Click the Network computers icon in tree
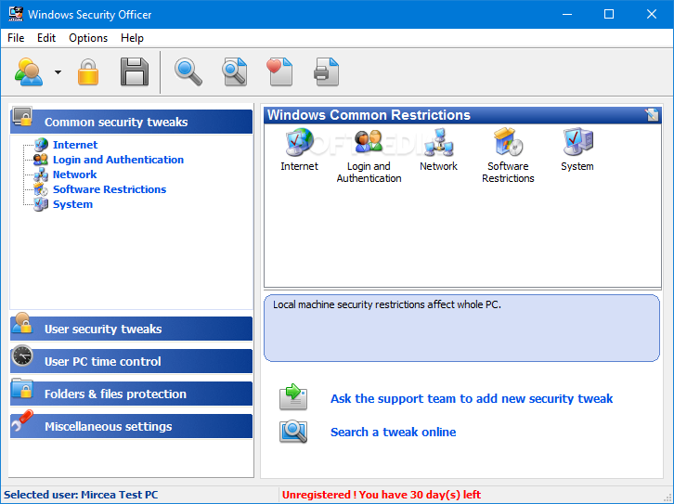674x504 pixels. pyautogui.click(x=41, y=174)
